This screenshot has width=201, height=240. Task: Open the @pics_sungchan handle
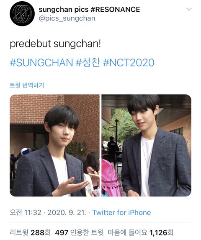67,18
